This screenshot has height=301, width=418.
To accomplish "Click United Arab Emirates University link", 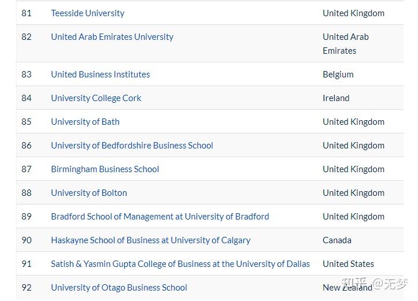I will (112, 37).
